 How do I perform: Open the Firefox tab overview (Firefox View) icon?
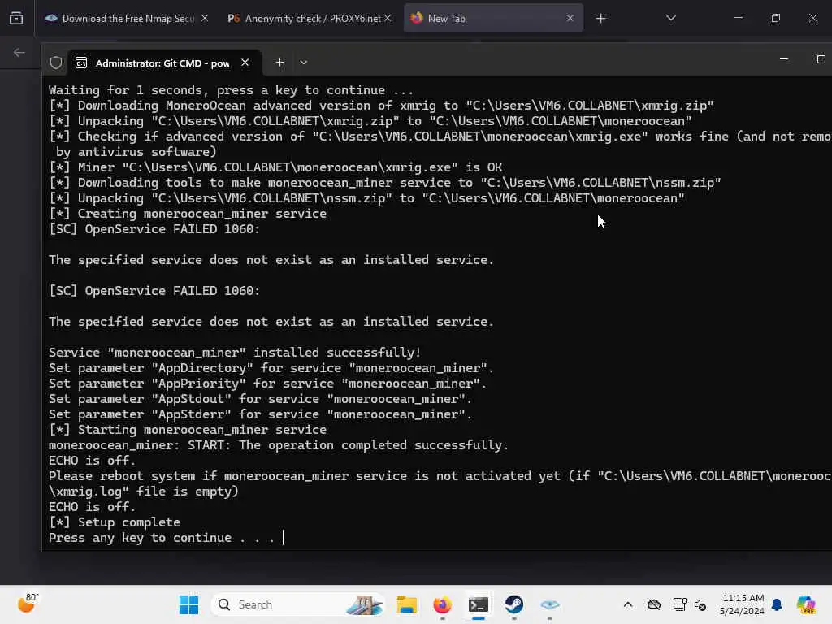click(16, 19)
